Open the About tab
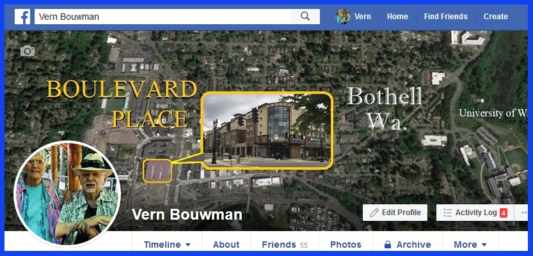 click(x=226, y=245)
